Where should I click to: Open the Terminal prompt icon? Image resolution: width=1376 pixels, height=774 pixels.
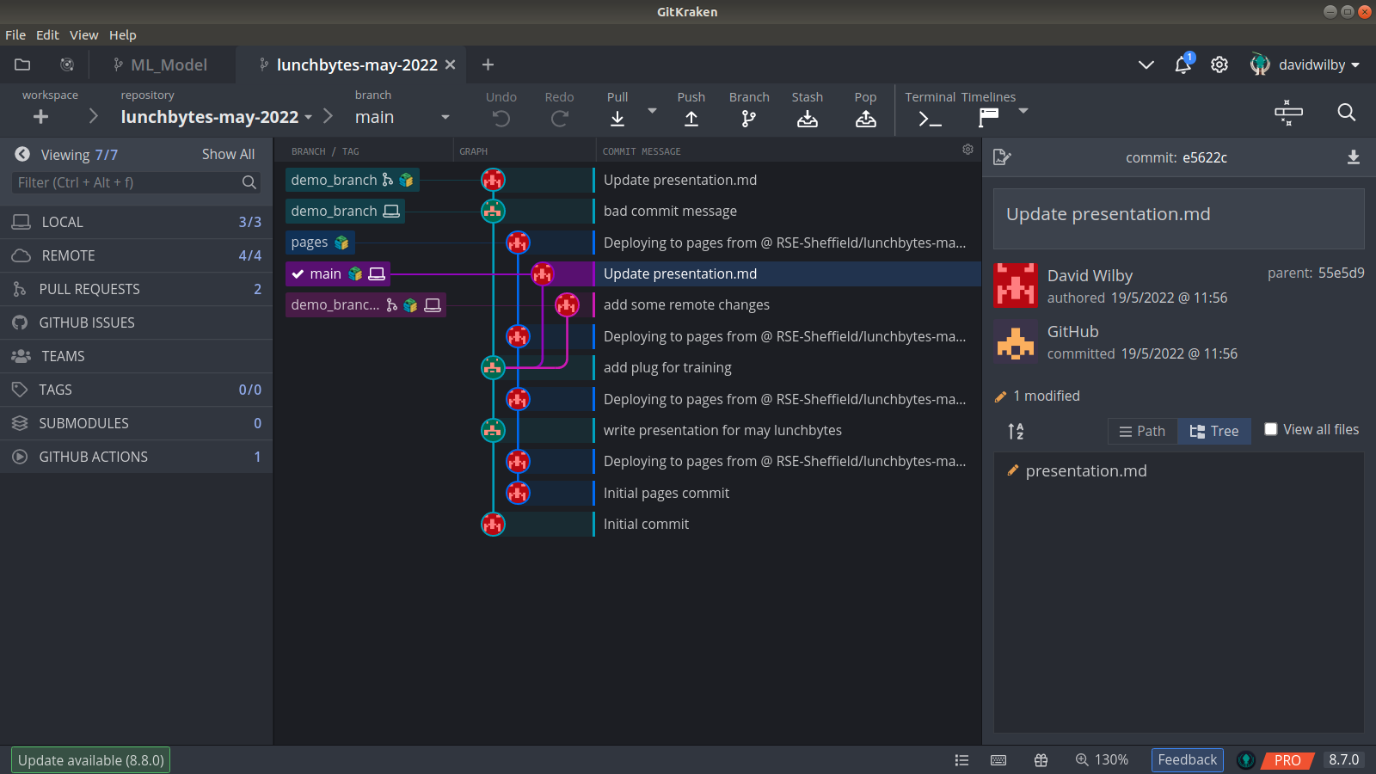tap(930, 119)
